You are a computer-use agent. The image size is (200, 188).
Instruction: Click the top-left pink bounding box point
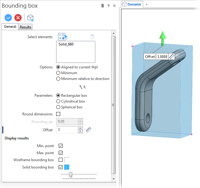(133, 46)
